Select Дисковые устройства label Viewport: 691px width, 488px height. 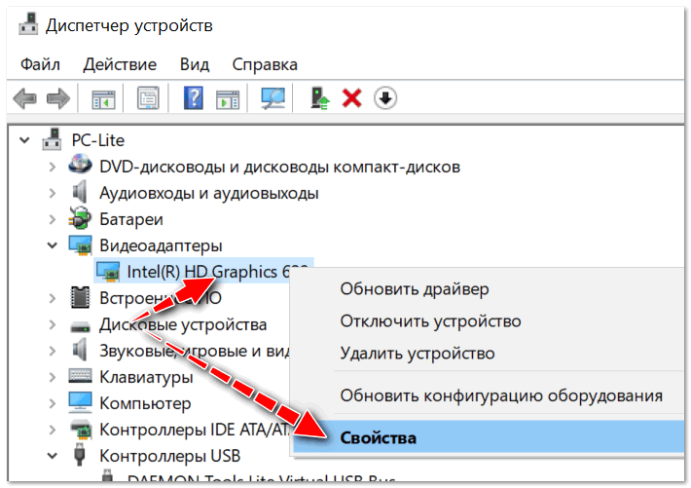pos(183,324)
